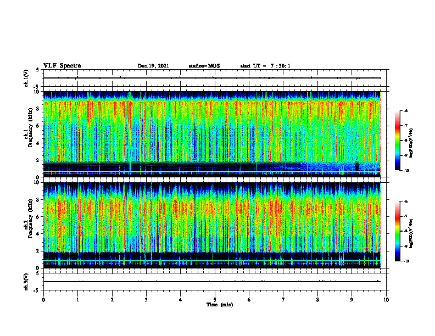Click the '-9' tick on ch.2 color bar
This screenshot has height=336, width=435.
coord(405,246)
